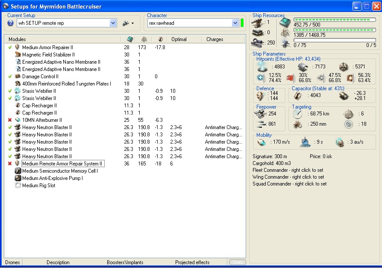The height and width of the screenshot is (268, 382).
Task: Click the Medium Rig Slot icon
Action: 18,186
